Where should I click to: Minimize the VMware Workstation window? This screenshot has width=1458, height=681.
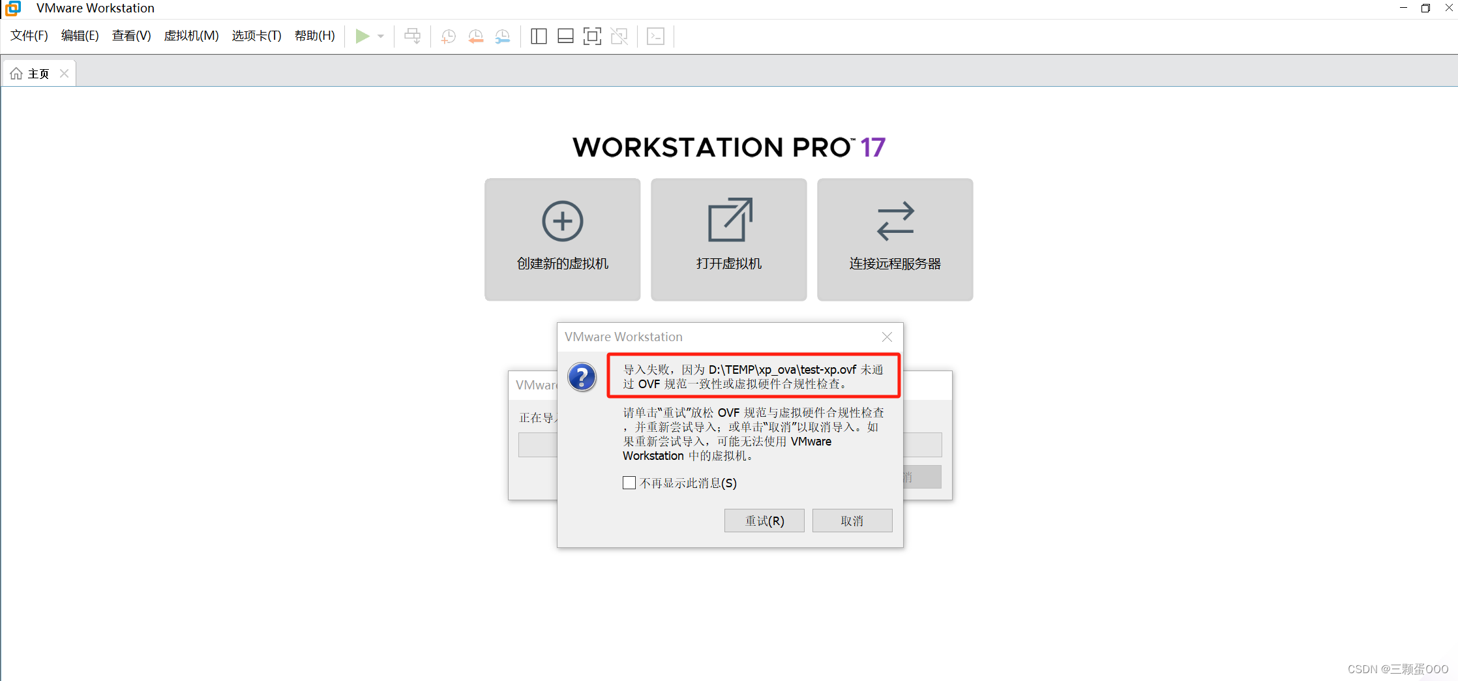pyautogui.click(x=1403, y=8)
